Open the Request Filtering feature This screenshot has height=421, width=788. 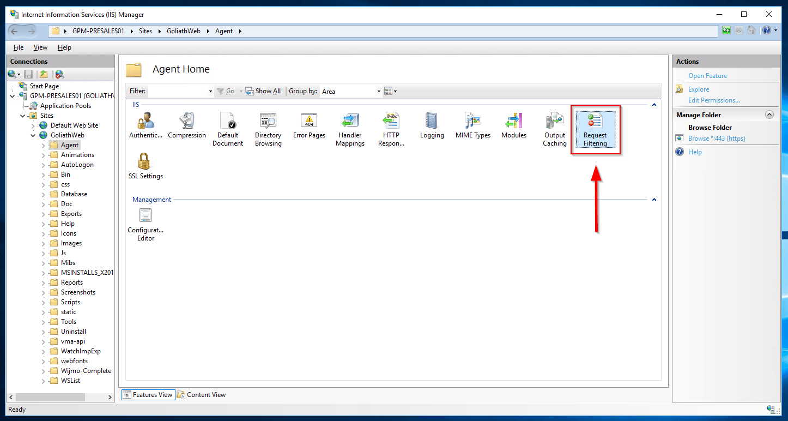(x=595, y=129)
